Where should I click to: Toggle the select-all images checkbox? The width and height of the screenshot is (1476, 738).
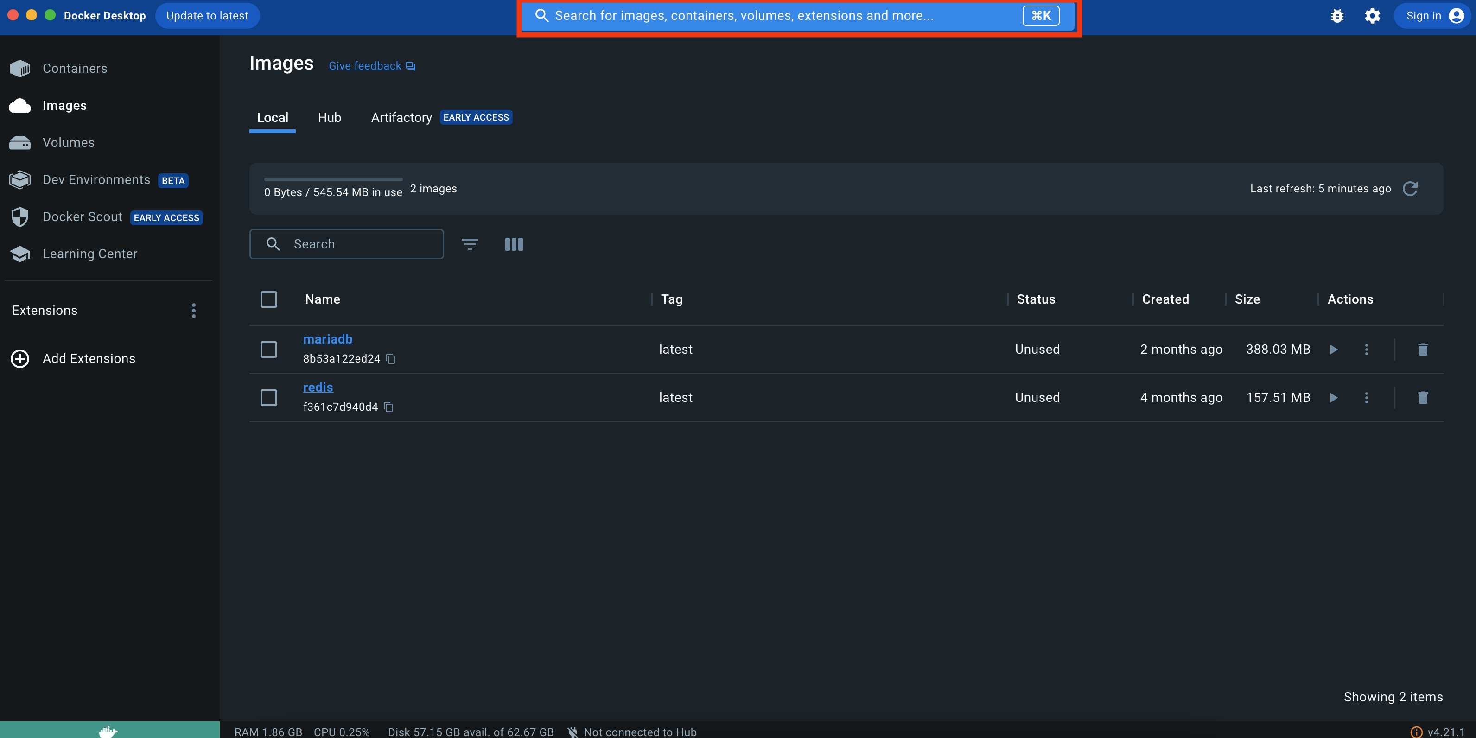click(268, 299)
